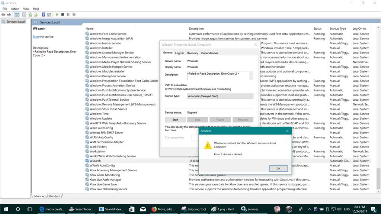
Task: Switch to the Extended view tab
Action: [39, 196]
